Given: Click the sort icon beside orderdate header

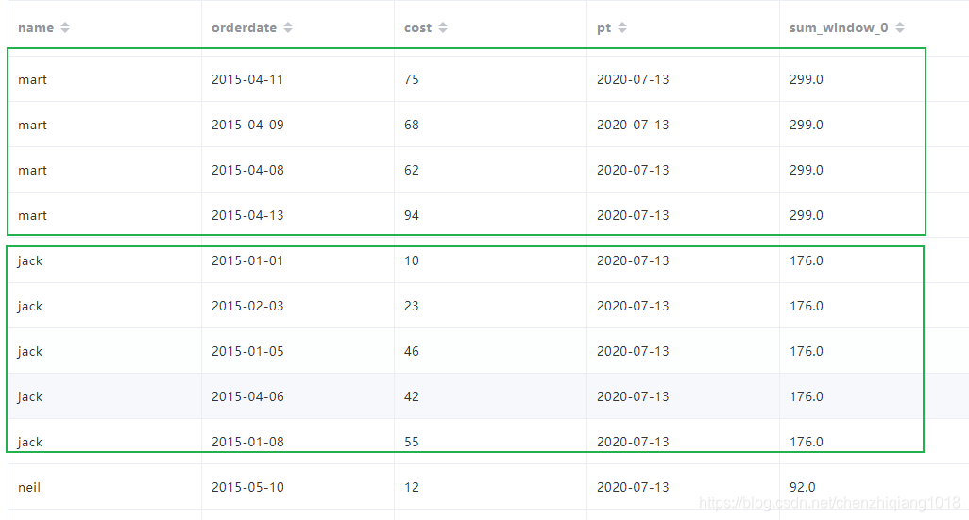Looking at the screenshot, I should coord(288,28).
